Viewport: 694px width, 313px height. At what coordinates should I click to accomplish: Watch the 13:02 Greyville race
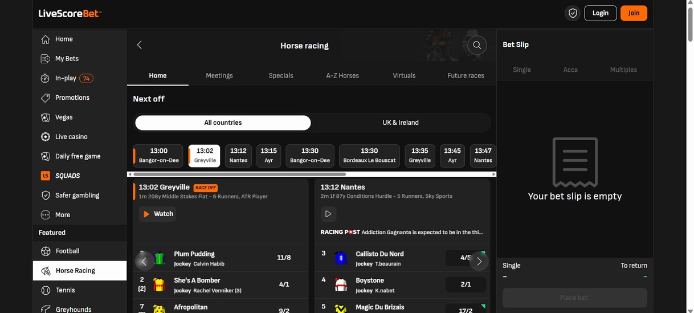(x=158, y=214)
